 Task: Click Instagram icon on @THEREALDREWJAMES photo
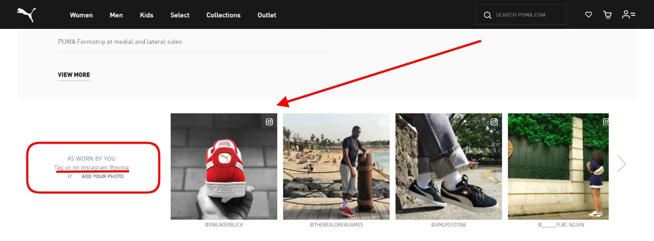381,122
